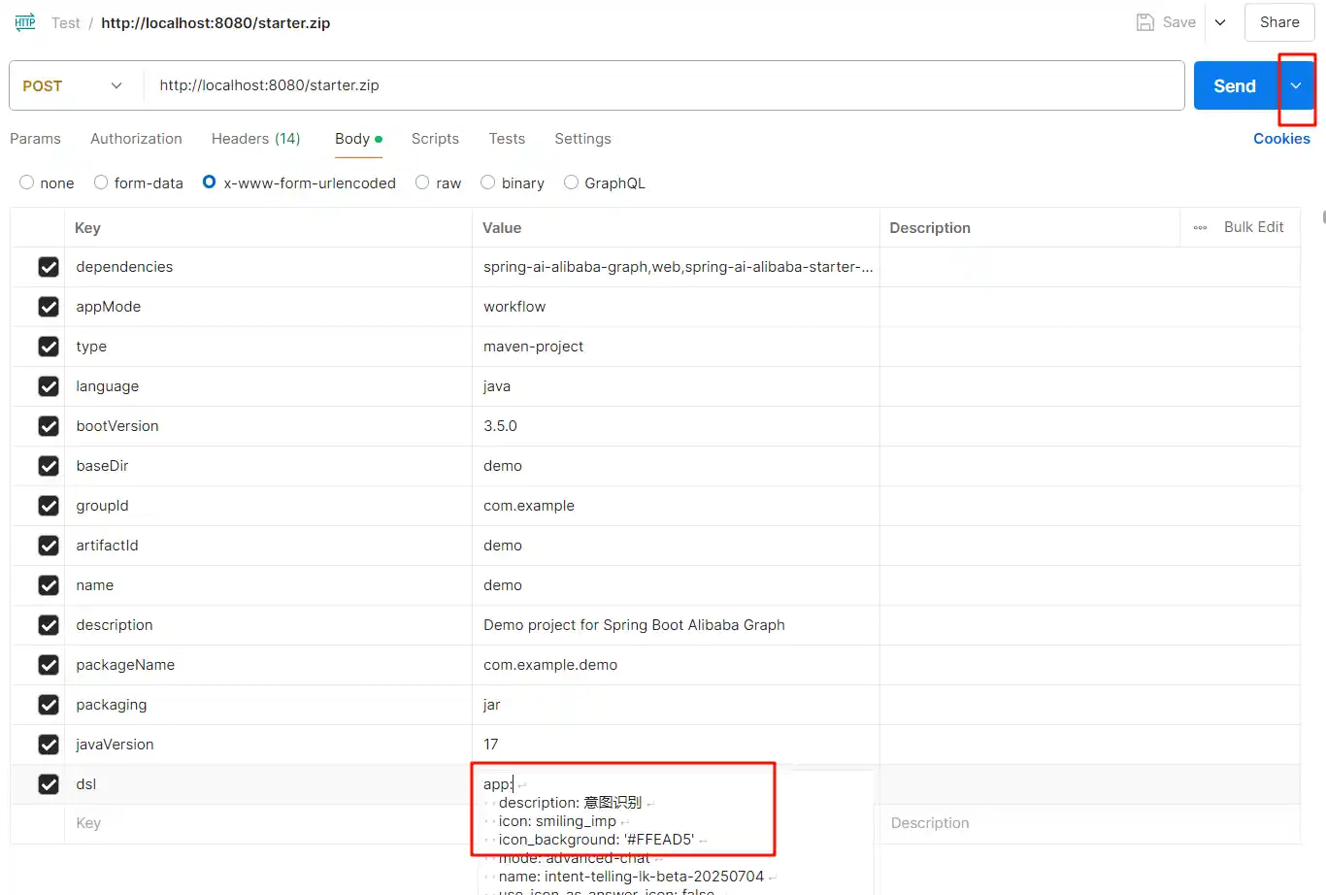
Task: Expand the Send button arrow options
Action: 1295,85
